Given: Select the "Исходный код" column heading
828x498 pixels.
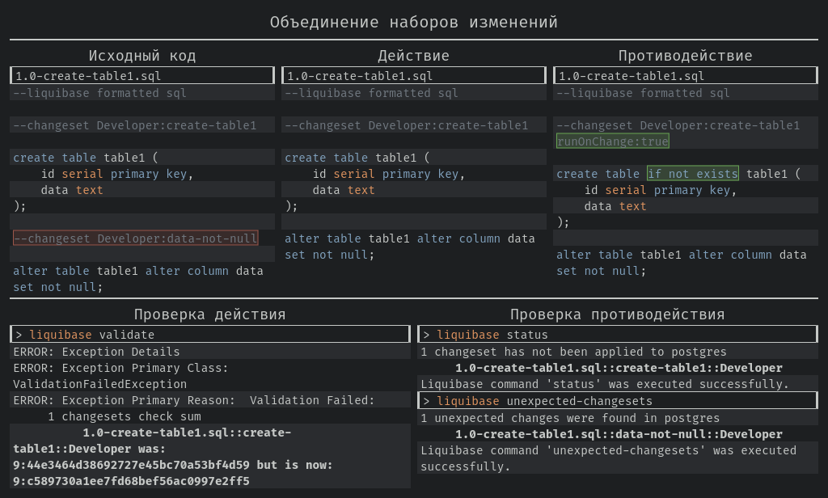Looking at the screenshot, I should 142,56.
